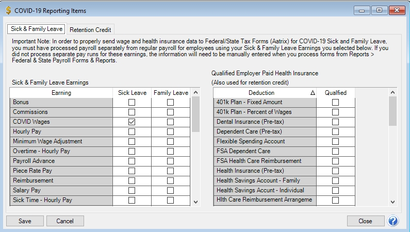Click the dollar sign app icon
410x232 pixels.
tap(9, 10)
